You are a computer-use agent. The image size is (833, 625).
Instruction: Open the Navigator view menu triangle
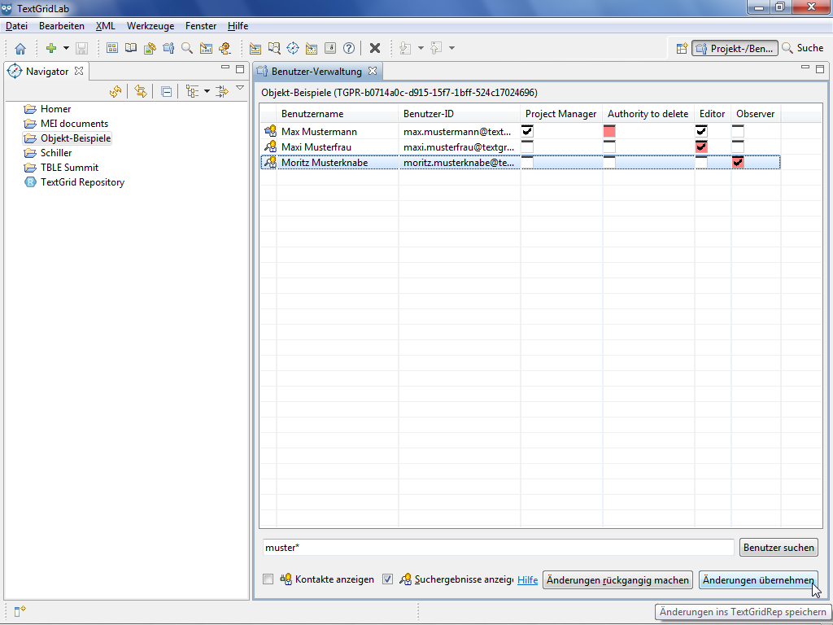pos(240,88)
